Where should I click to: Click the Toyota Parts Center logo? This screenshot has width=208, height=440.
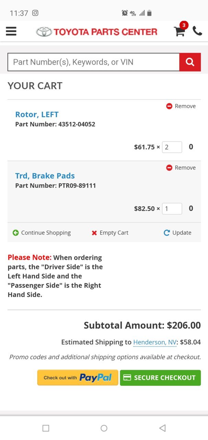(96, 32)
